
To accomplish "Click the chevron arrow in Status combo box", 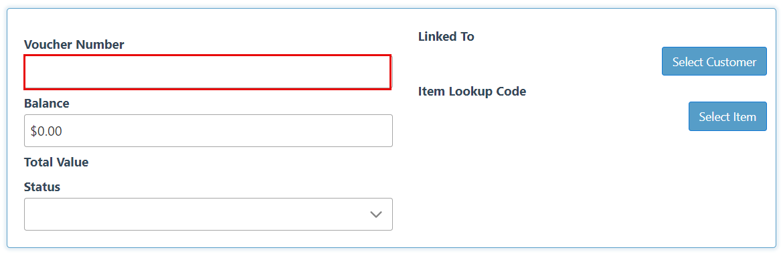I will pos(376,215).
